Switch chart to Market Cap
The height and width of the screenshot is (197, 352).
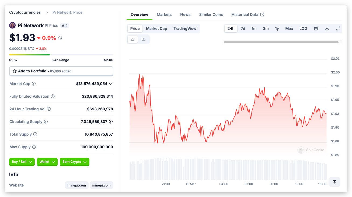click(156, 29)
